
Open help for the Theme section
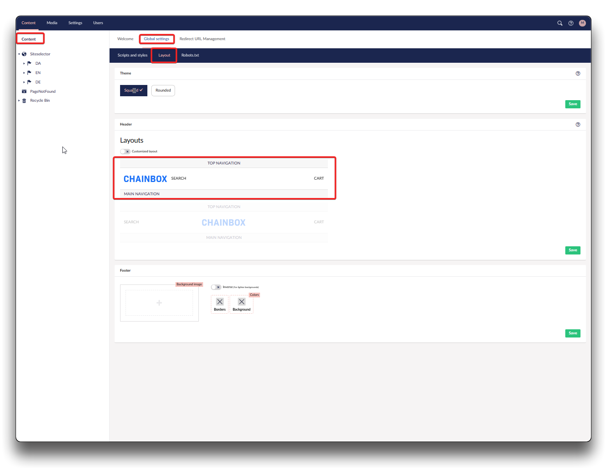coord(578,74)
